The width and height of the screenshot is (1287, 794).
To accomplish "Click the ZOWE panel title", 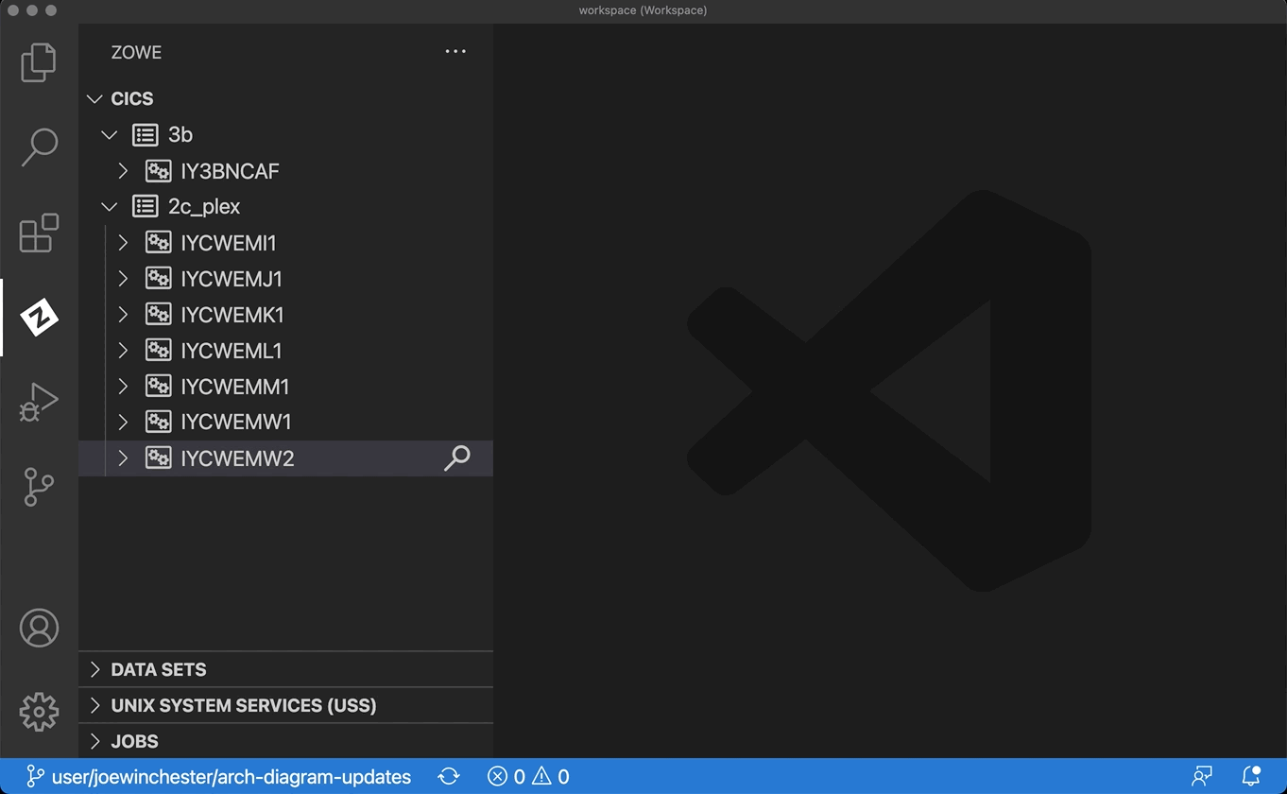I will click(136, 52).
